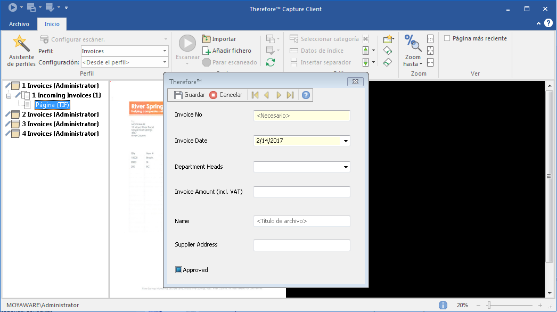Select the Inicio ribbon tab
Viewport: 557px width, 312px height.
coord(52,24)
